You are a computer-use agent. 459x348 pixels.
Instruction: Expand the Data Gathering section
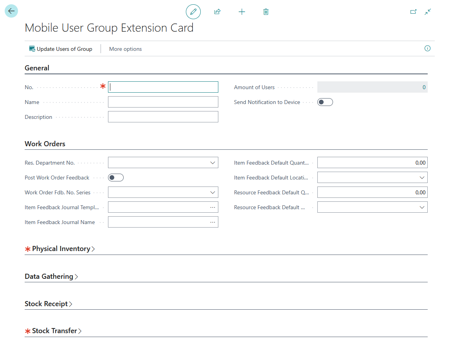52,276
